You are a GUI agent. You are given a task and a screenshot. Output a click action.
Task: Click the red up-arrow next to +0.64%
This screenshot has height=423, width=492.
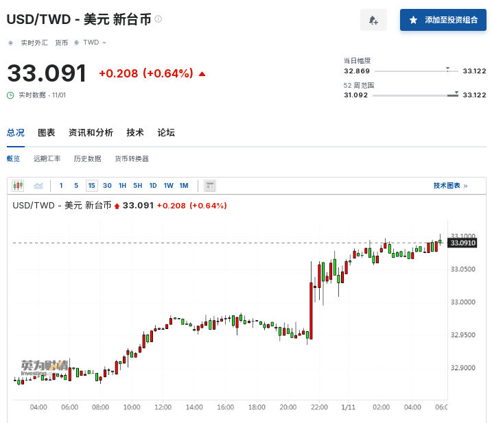[x=202, y=74]
